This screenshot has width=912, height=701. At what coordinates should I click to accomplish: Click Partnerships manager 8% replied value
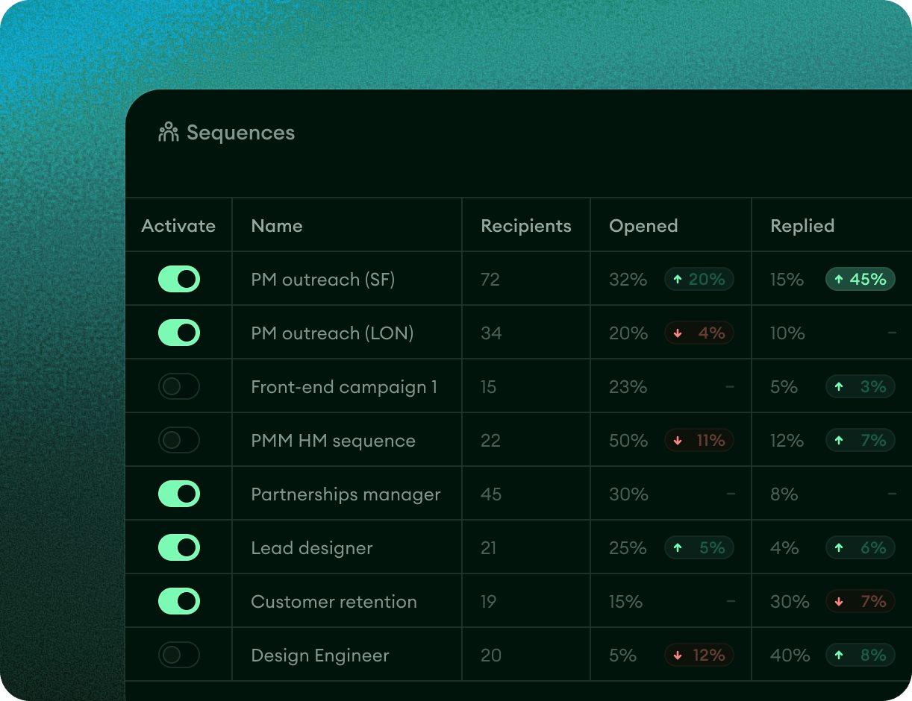(x=784, y=494)
